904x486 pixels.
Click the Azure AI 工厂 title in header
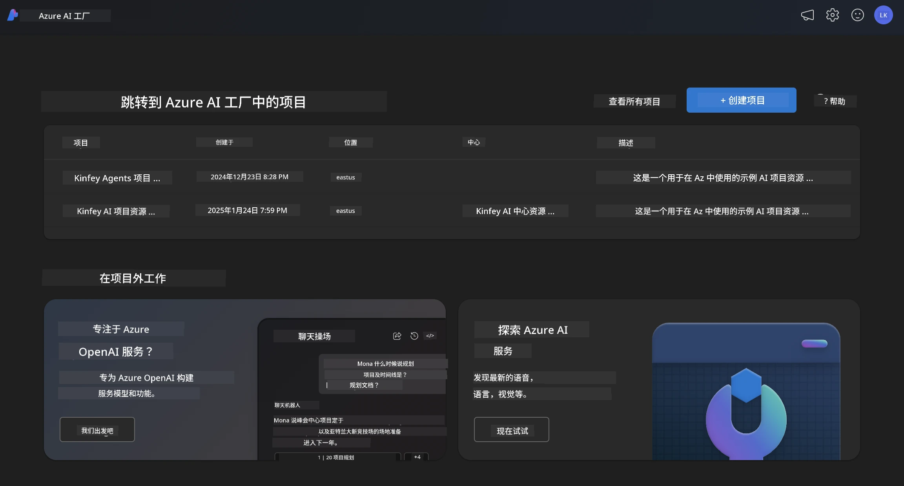(x=65, y=16)
